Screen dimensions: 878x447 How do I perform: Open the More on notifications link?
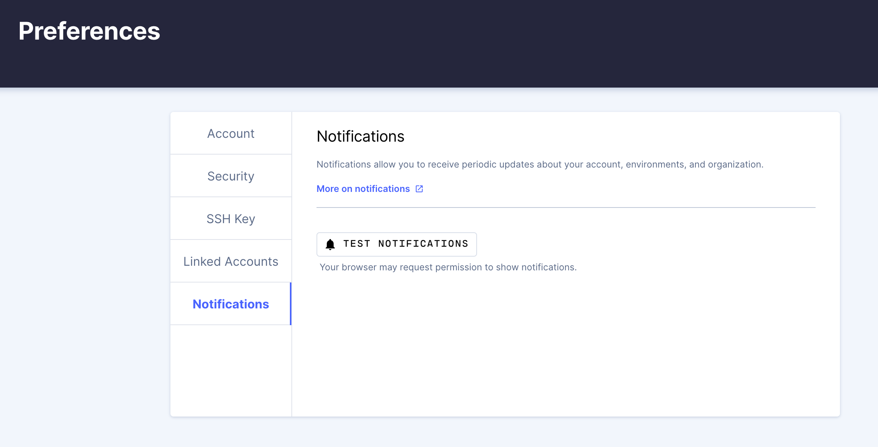[363, 189]
